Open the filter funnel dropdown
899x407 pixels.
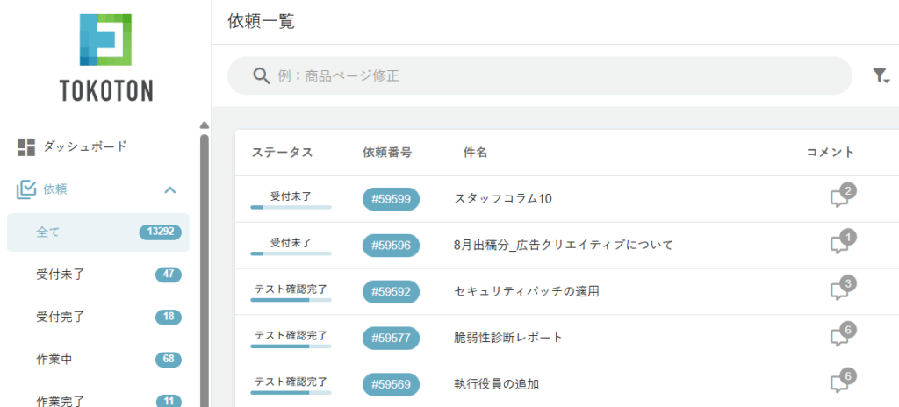(x=881, y=76)
